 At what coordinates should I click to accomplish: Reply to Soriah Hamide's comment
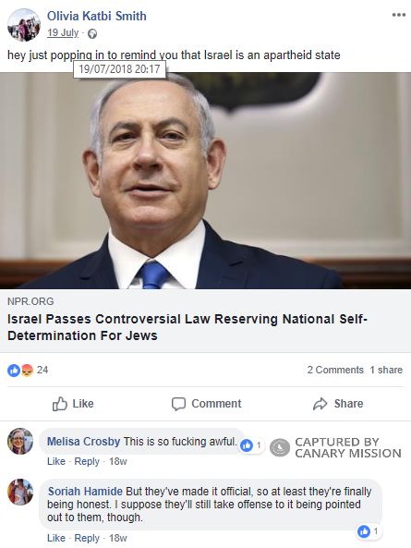coord(87,538)
